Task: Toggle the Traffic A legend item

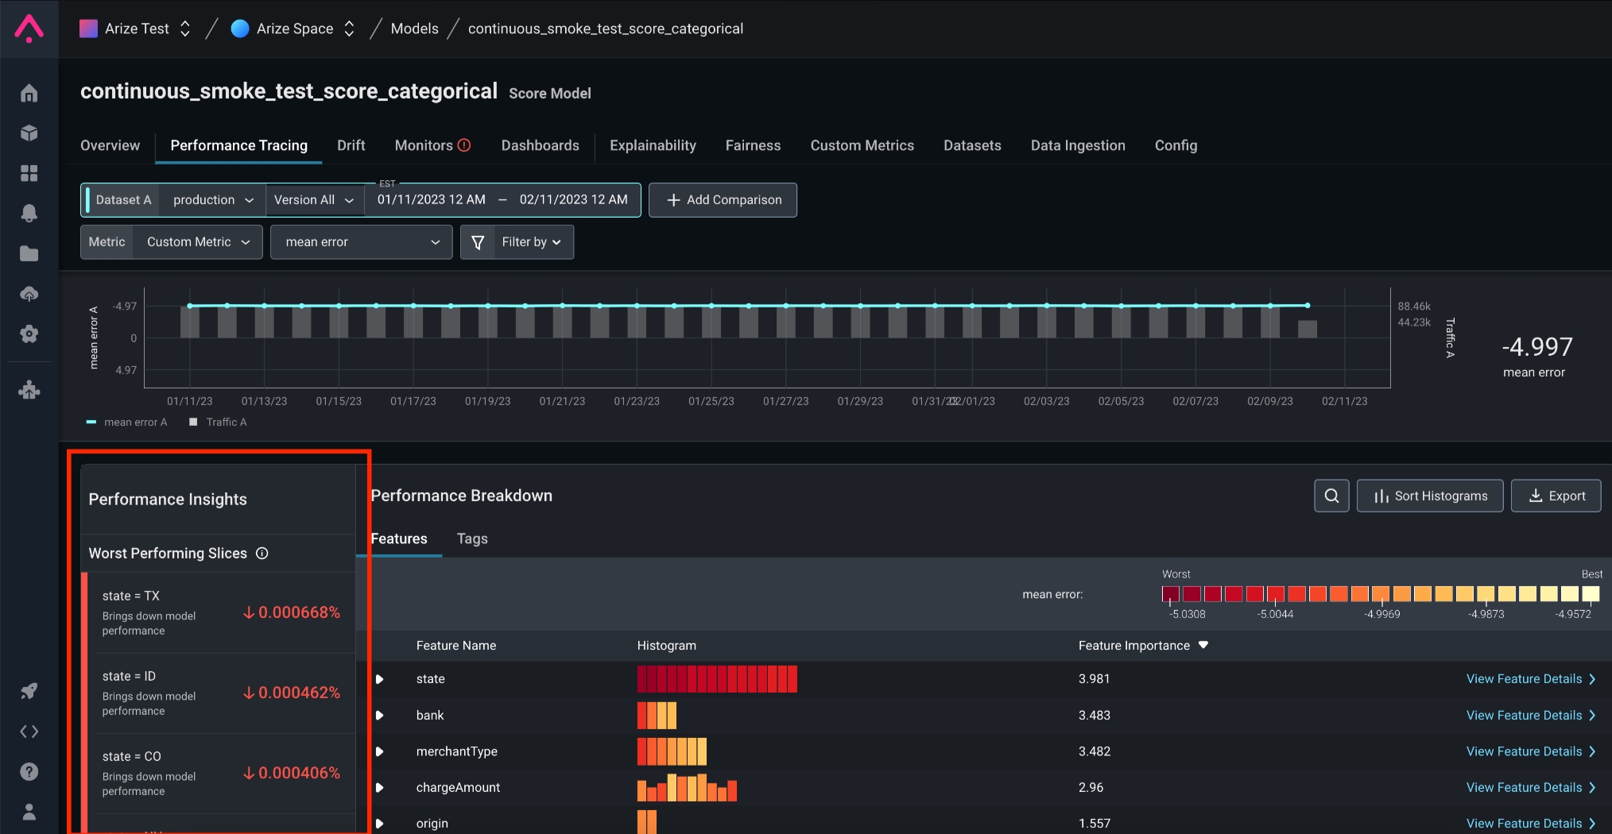Action: tap(218, 423)
